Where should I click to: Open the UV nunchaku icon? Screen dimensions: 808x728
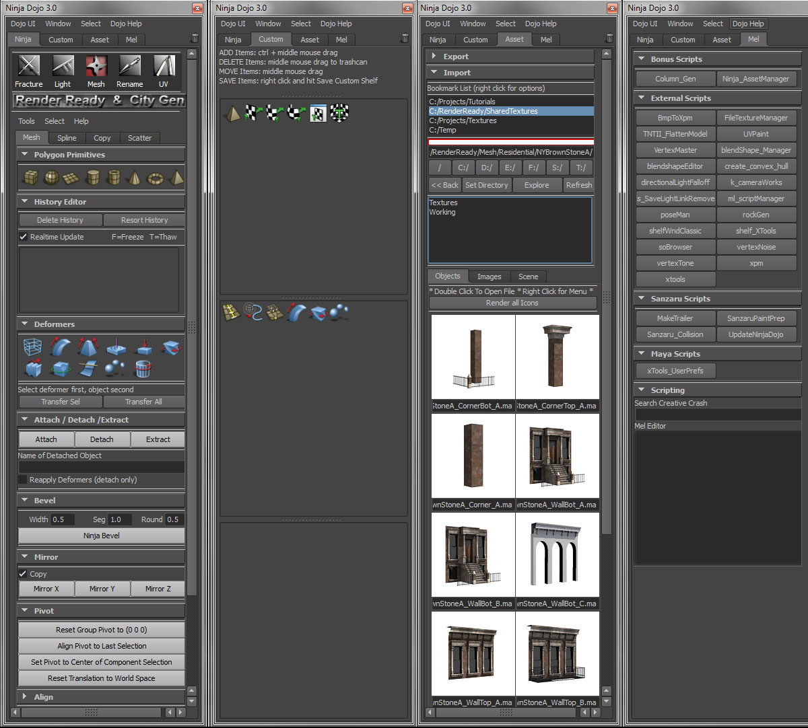[x=164, y=66]
